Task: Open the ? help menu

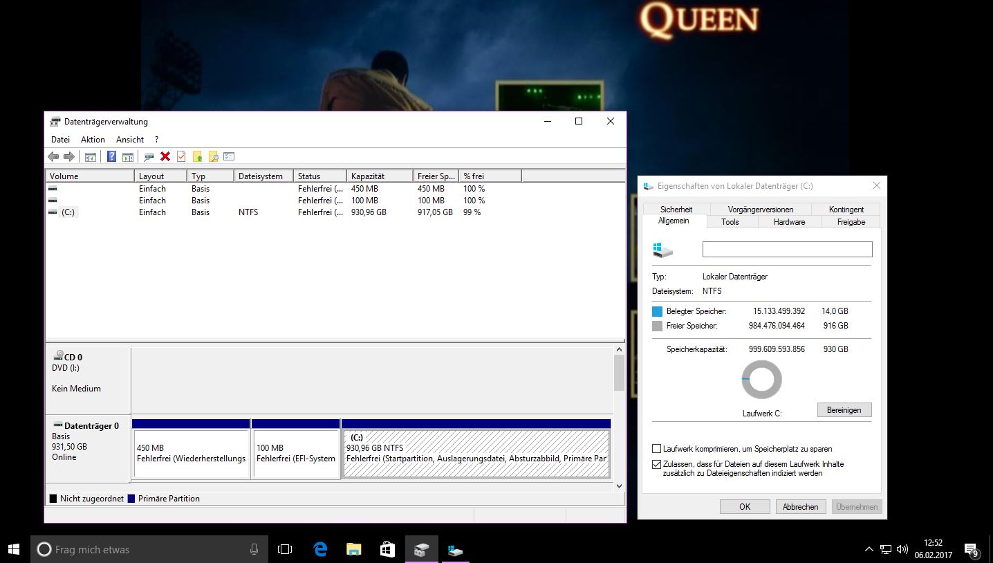Action: pos(157,139)
